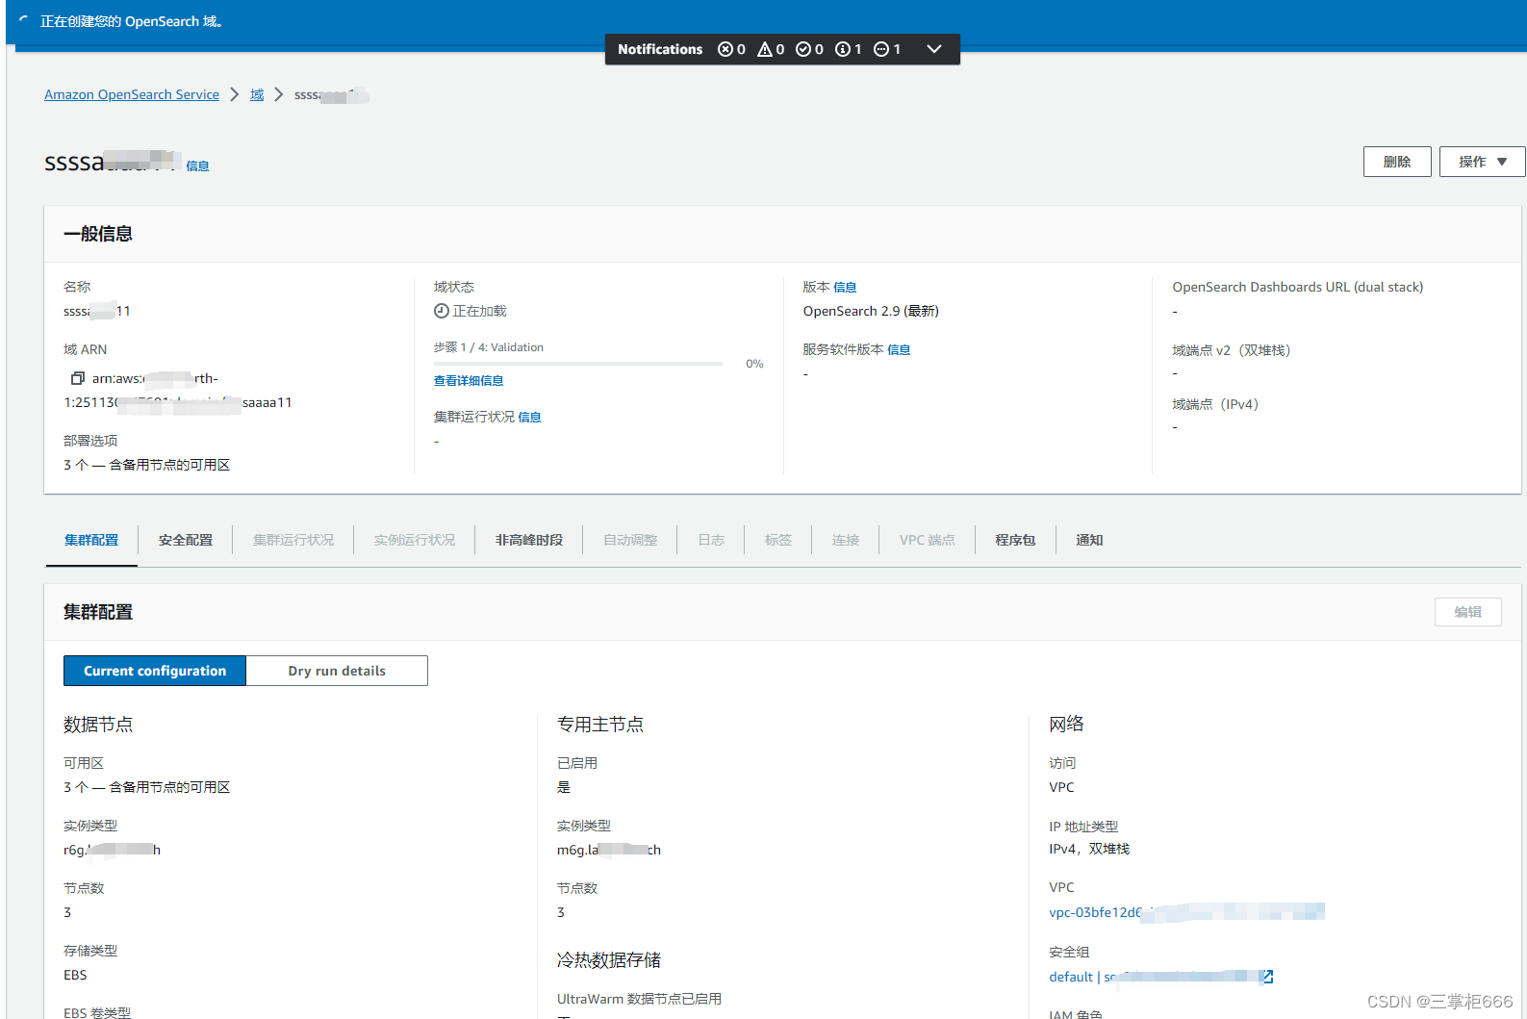The image size is (1527, 1019).
Task: Click the 0% progress percentage
Action: click(754, 364)
